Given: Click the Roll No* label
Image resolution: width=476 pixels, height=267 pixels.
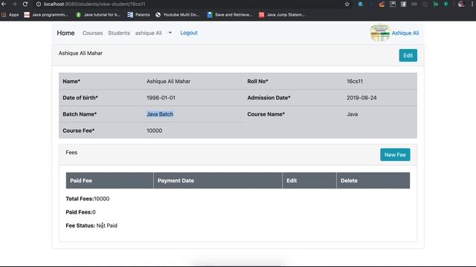Looking at the screenshot, I should pos(257,81).
